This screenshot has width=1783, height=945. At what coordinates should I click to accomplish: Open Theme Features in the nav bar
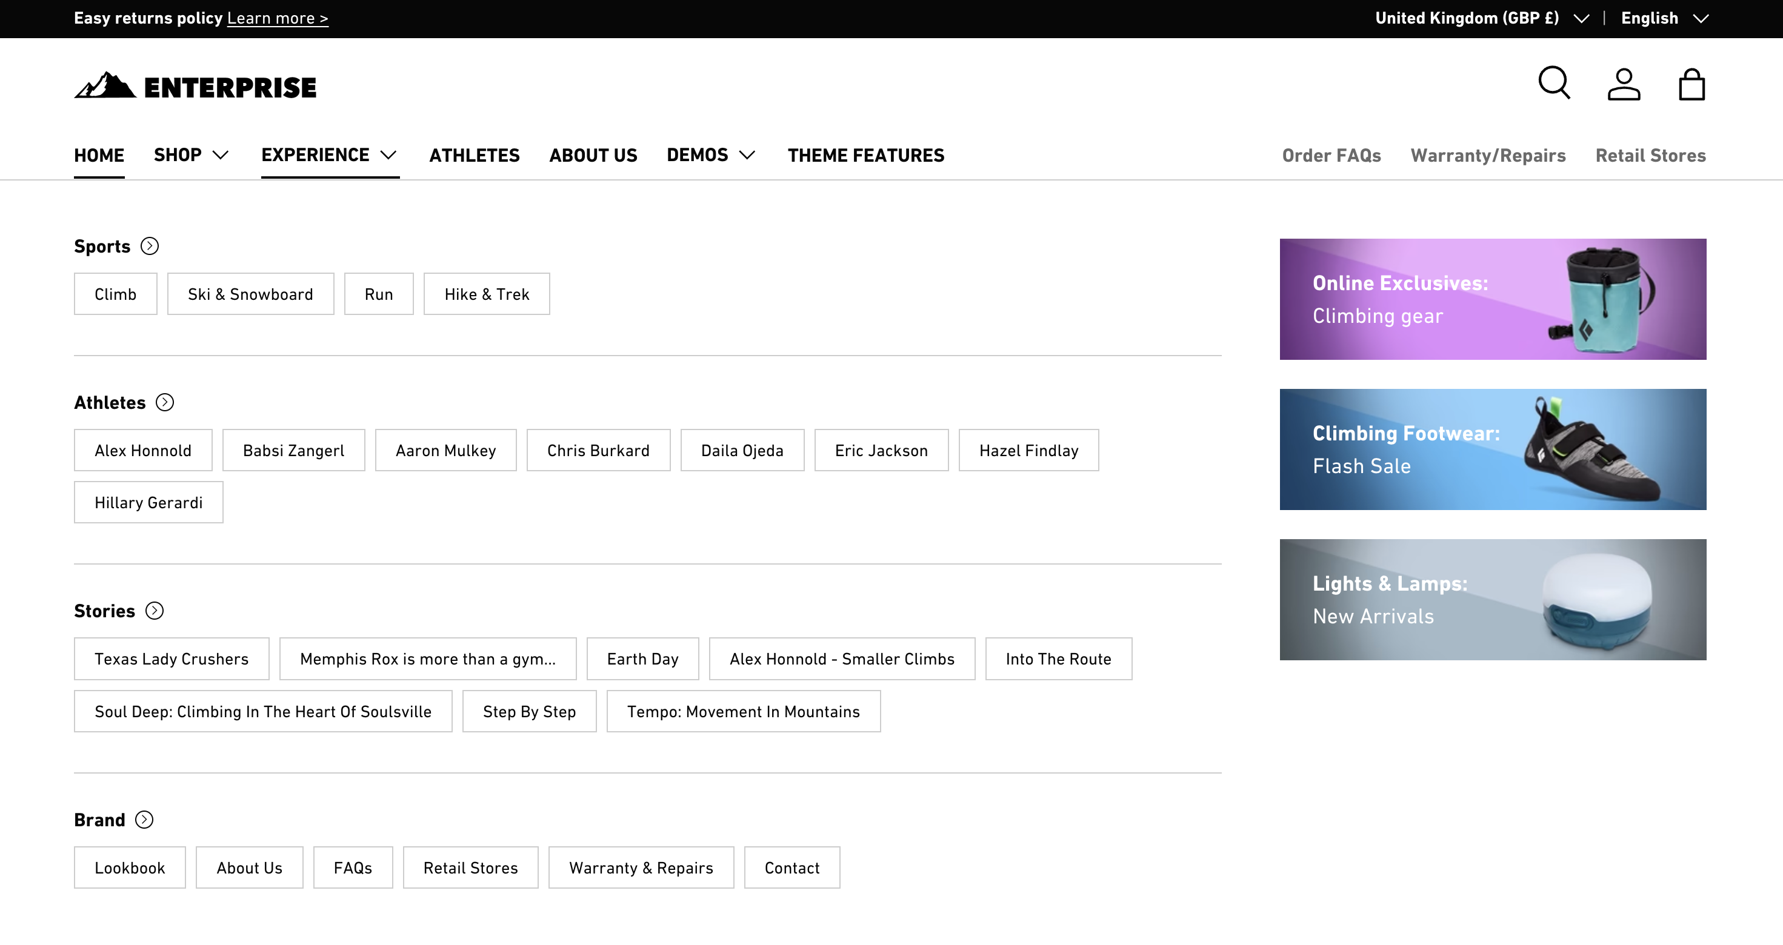866,155
